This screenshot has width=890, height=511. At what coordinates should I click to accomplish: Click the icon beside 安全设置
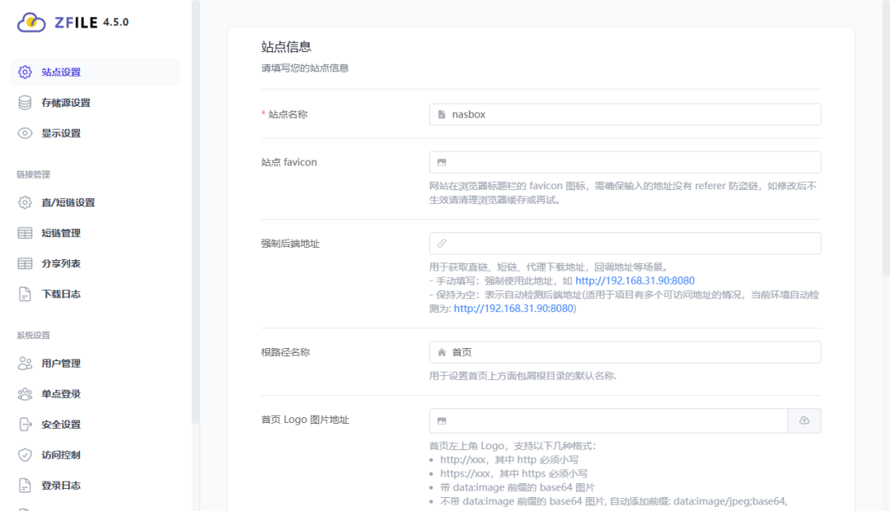(24, 424)
